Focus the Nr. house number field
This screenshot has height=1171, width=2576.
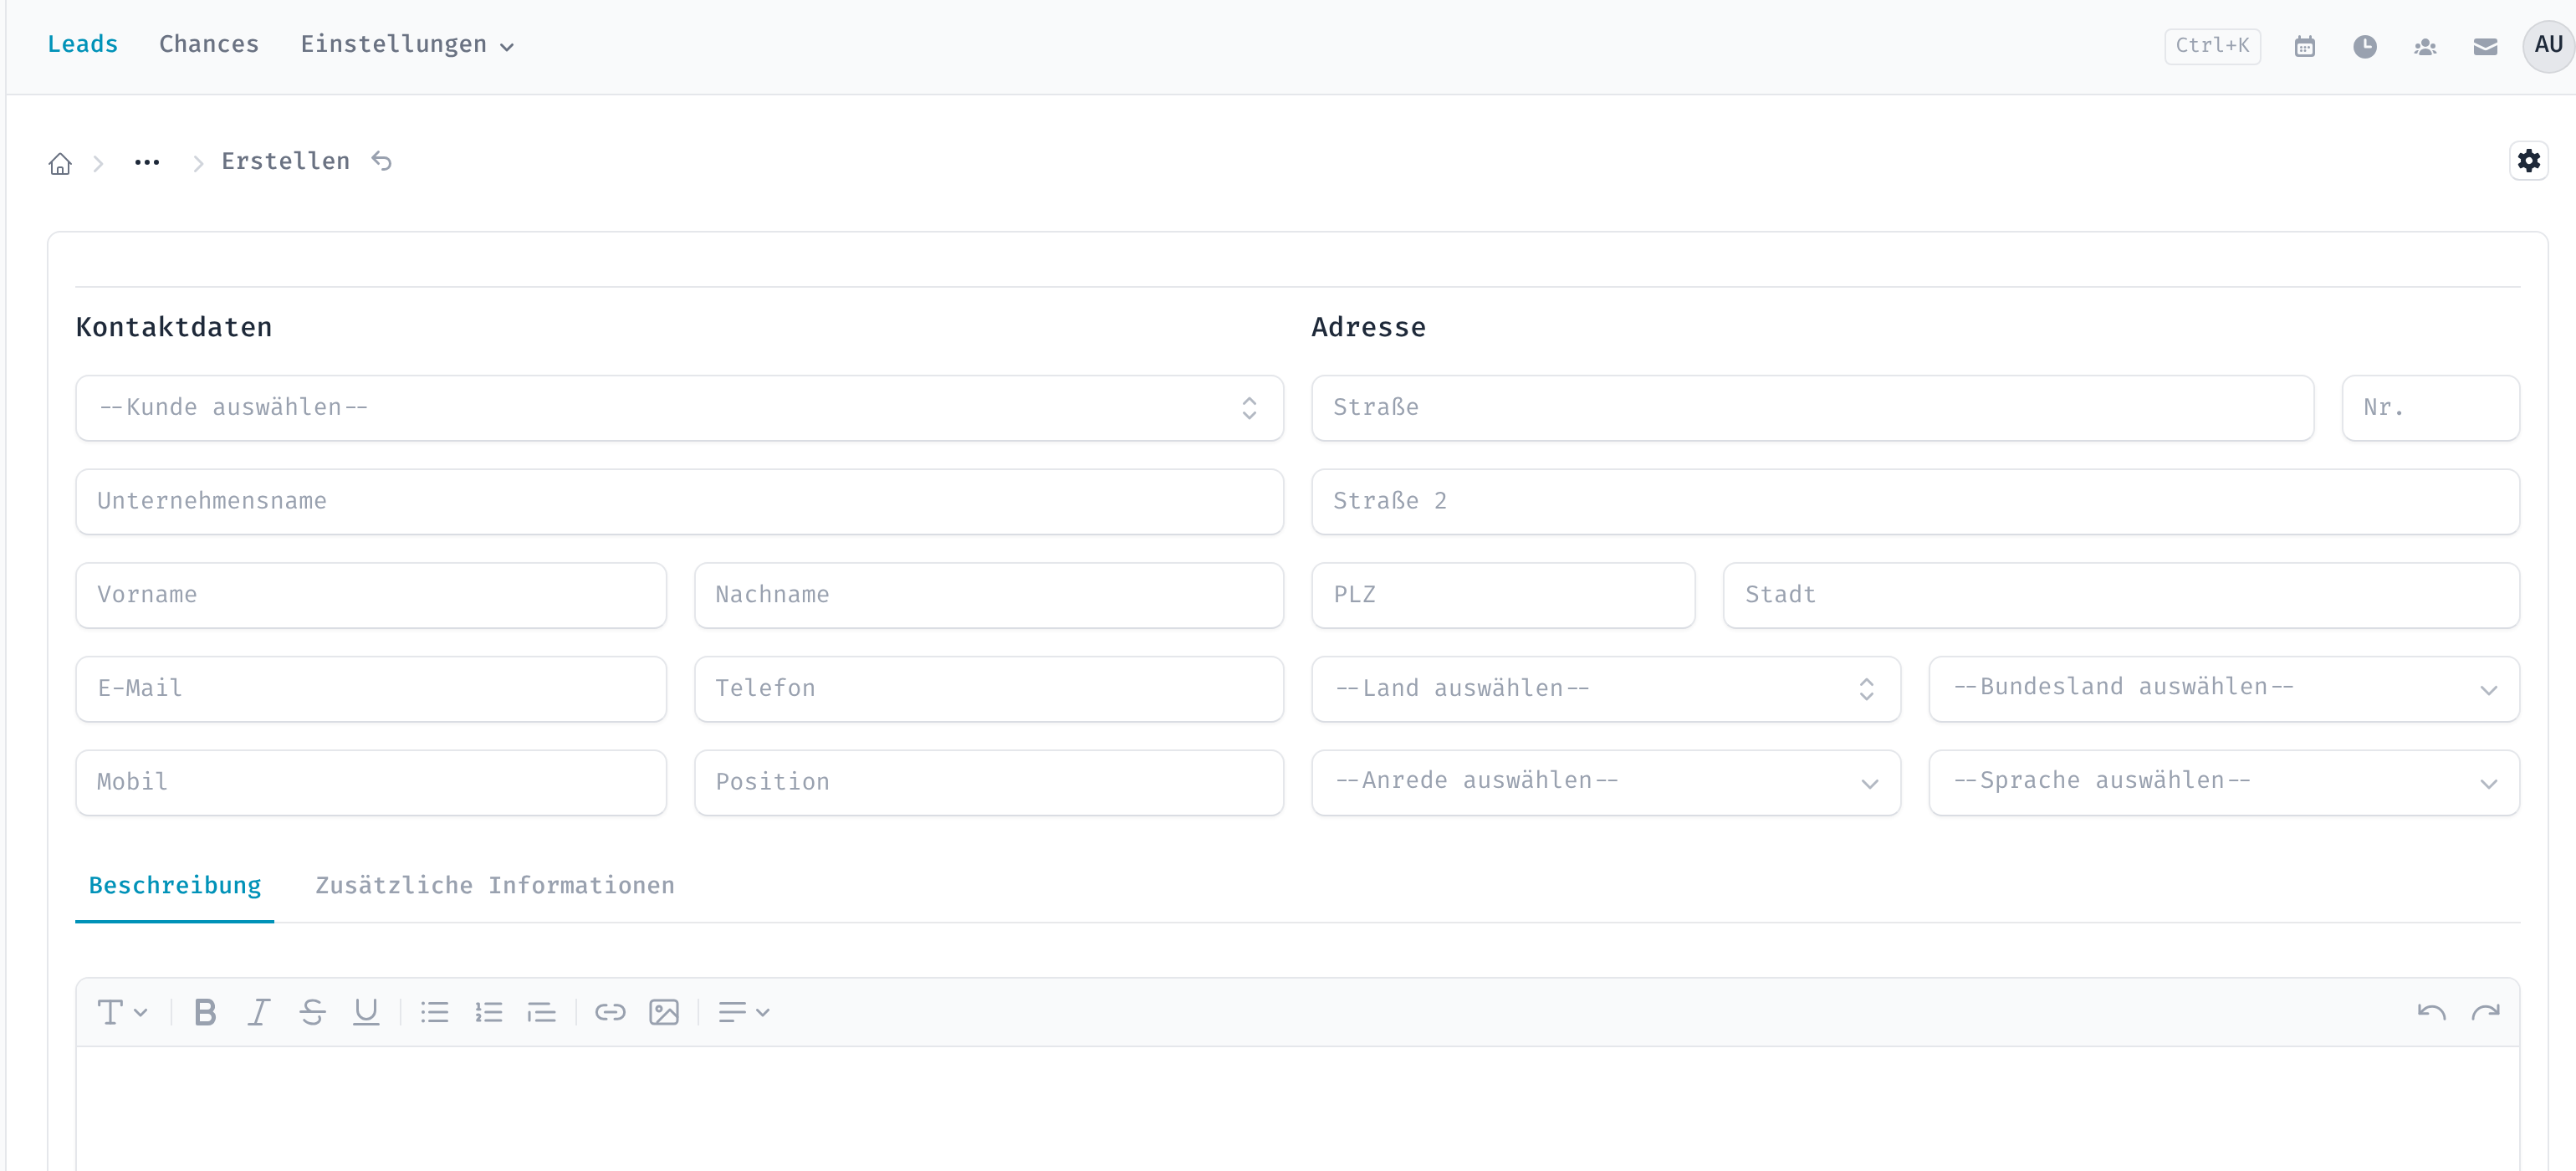click(2430, 408)
